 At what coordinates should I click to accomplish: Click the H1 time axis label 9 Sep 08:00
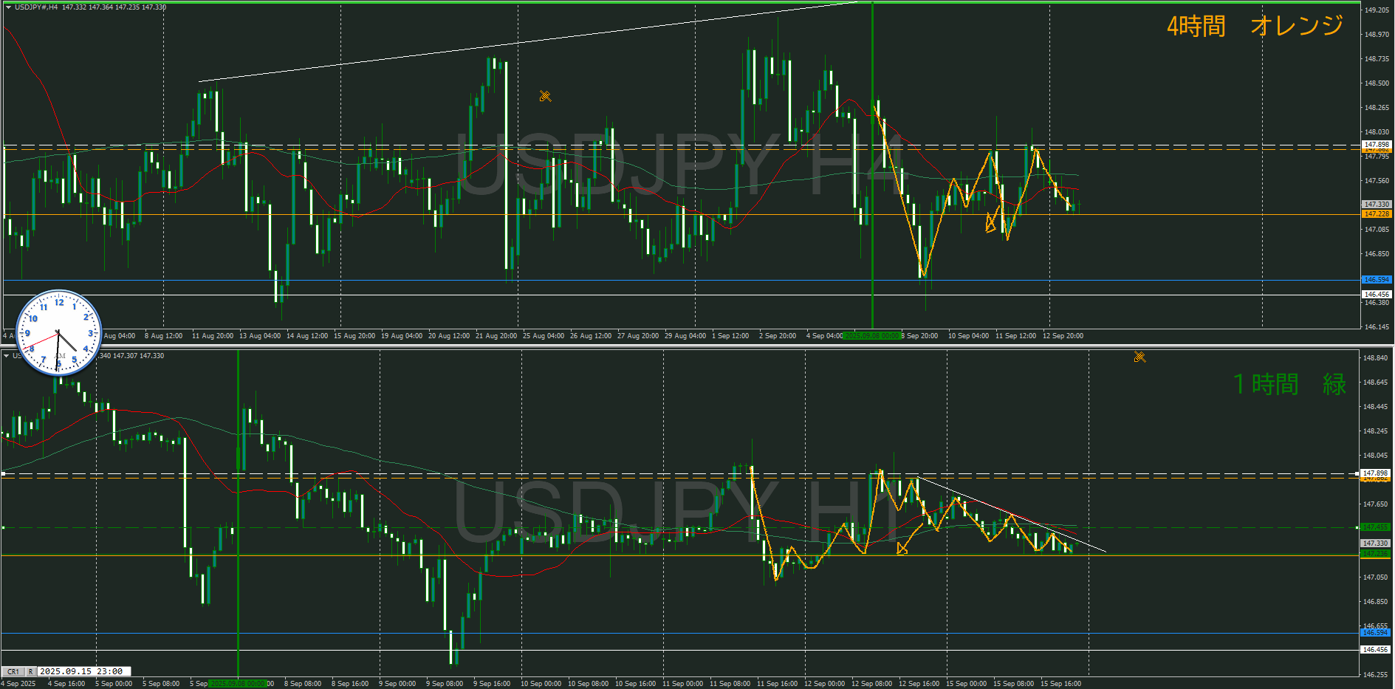pos(445,684)
